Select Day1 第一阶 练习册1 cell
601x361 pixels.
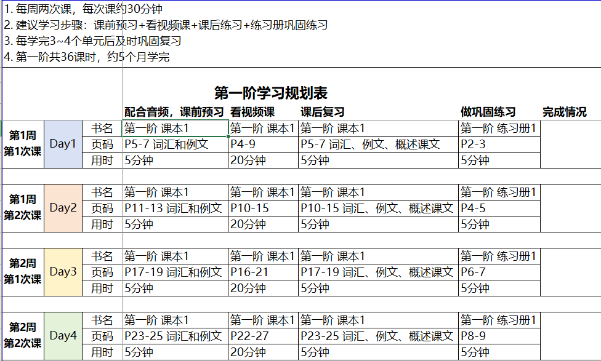[x=499, y=129]
